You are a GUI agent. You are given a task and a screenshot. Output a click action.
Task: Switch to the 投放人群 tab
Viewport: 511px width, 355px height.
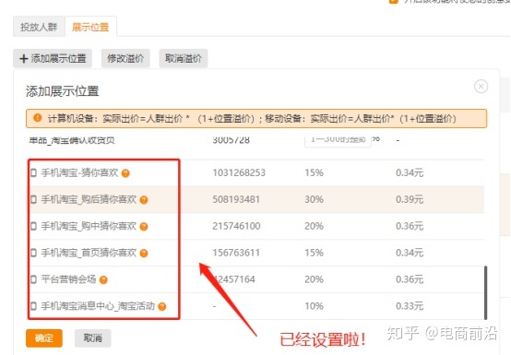[39, 27]
